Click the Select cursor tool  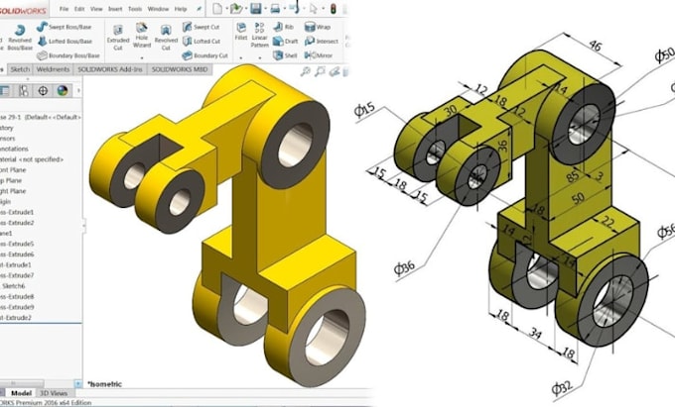[x=313, y=8]
